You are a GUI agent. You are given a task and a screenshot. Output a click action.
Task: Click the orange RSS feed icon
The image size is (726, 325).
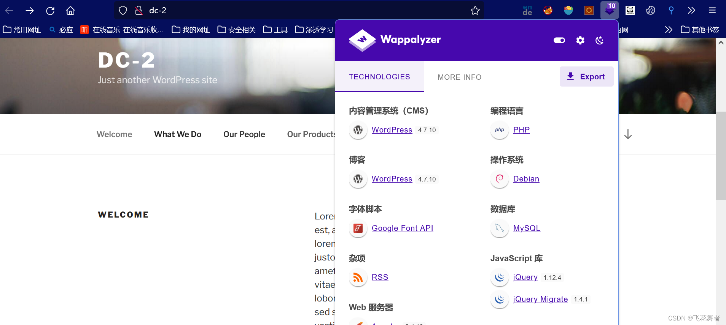pos(358,277)
